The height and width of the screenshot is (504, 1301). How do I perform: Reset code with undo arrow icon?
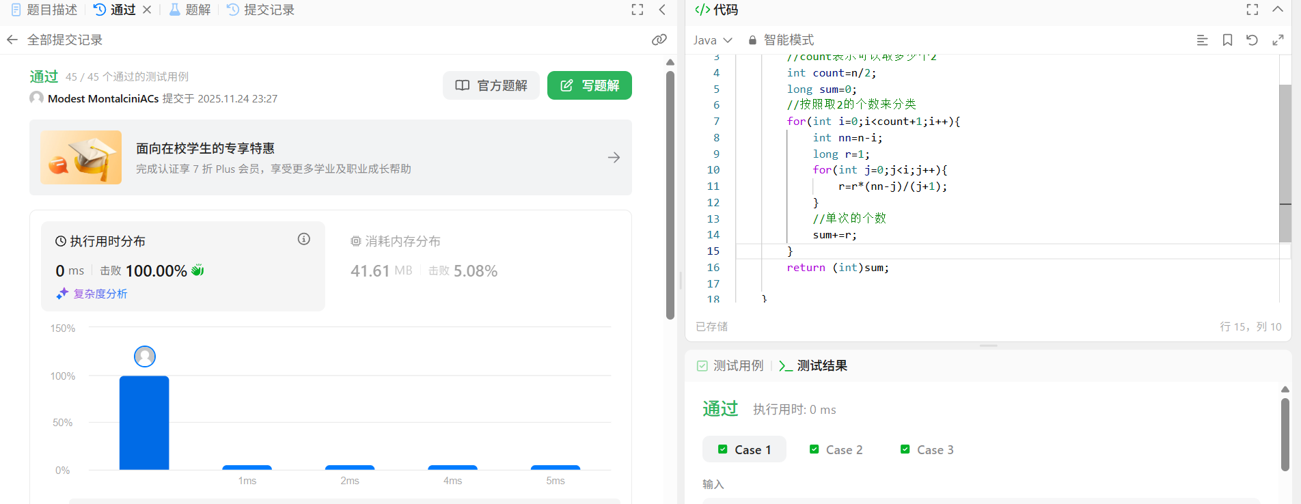pyautogui.click(x=1252, y=40)
